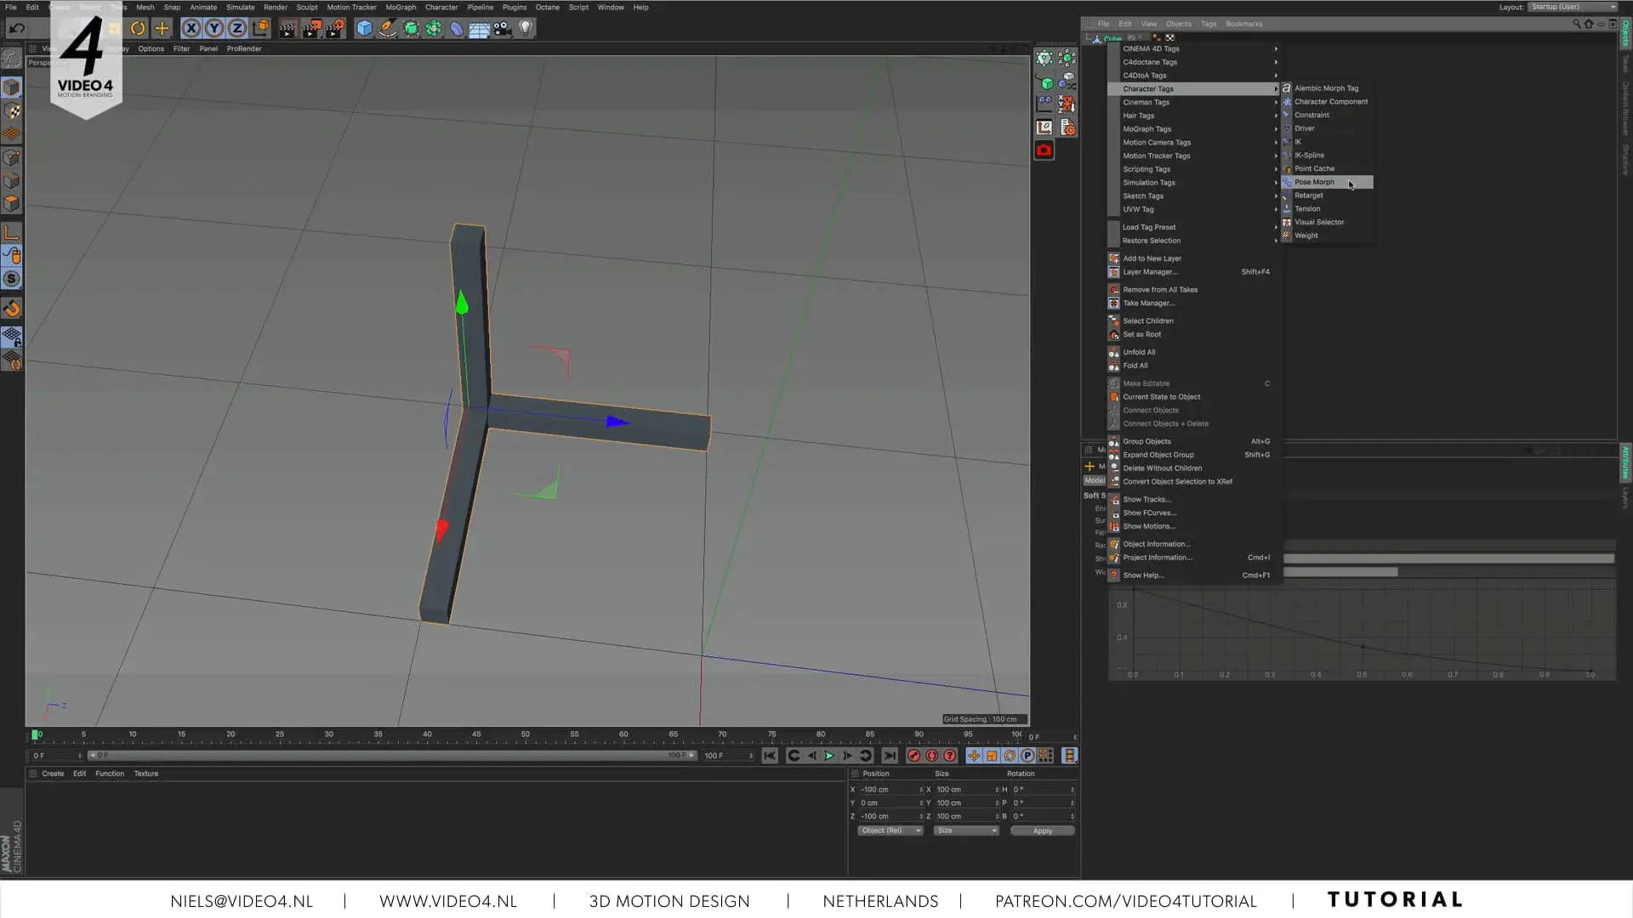Open the Object (Rel) coordinate dropdown
This screenshot has height=918, width=1633.
click(890, 830)
